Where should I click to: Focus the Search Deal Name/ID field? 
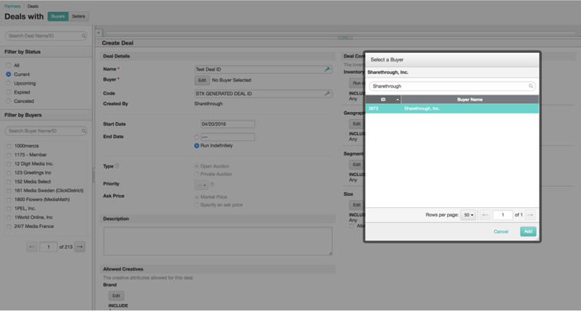coord(46,36)
